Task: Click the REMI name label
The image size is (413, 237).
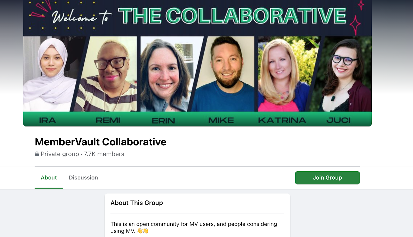Action: [x=108, y=120]
